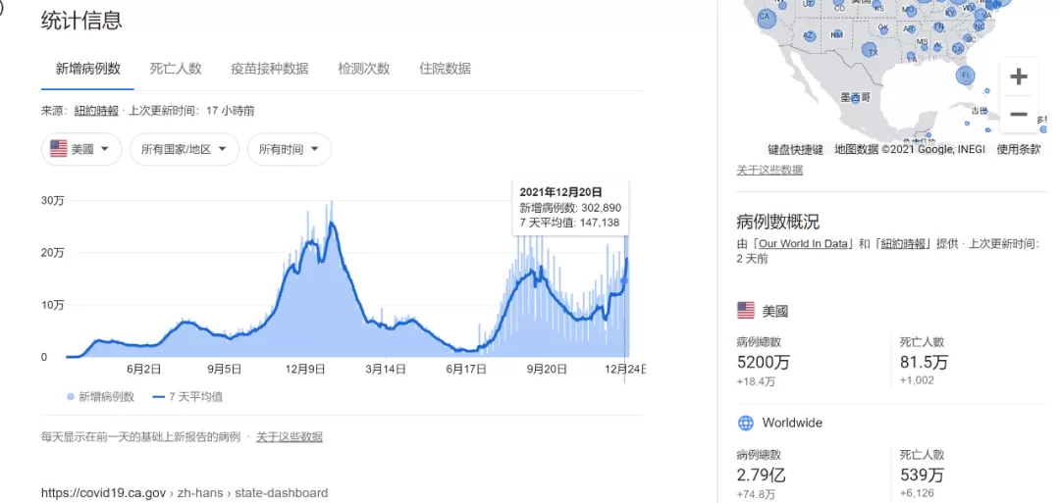View the 住院数据 tab
This screenshot has height=503, width=1060.
(x=445, y=69)
